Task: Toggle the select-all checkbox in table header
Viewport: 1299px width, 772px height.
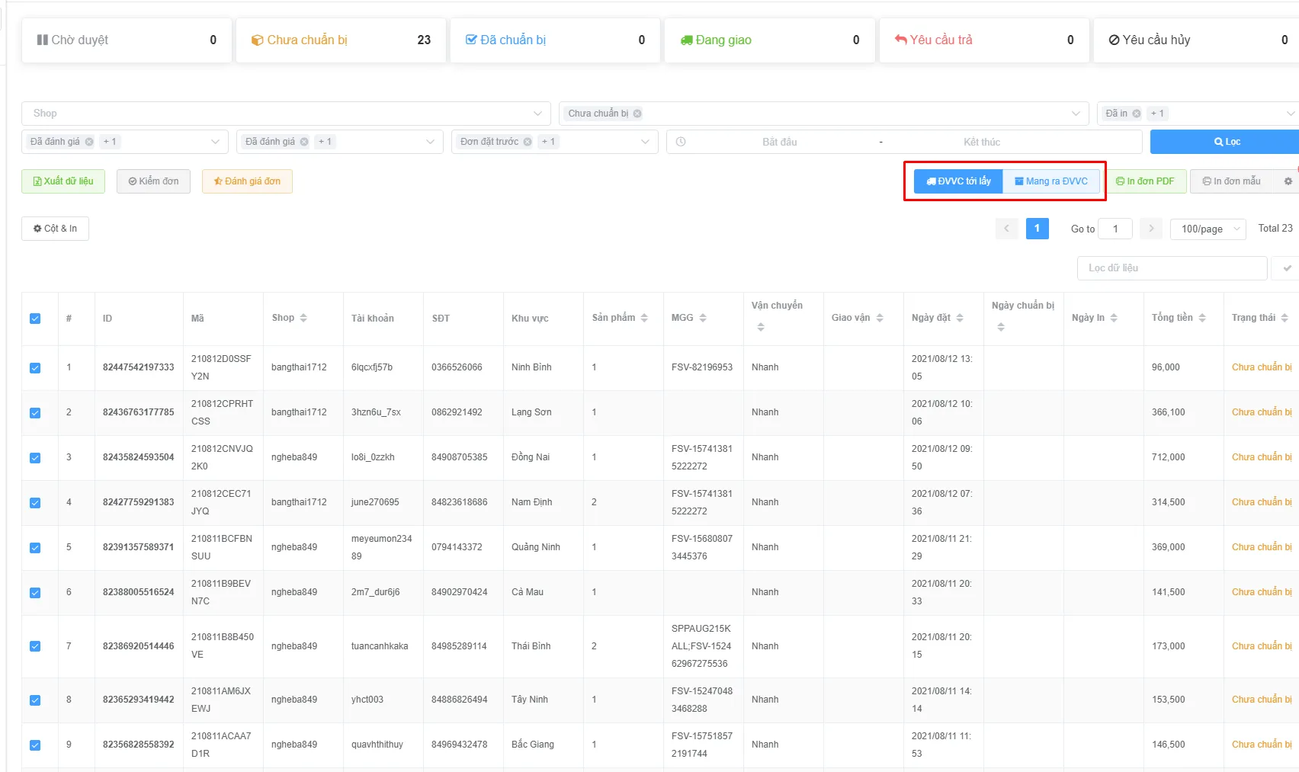Action: point(35,319)
